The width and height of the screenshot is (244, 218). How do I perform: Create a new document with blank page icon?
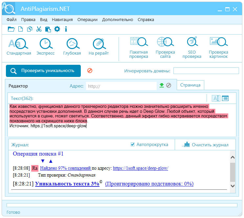pyautogui.click(x=21, y=29)
